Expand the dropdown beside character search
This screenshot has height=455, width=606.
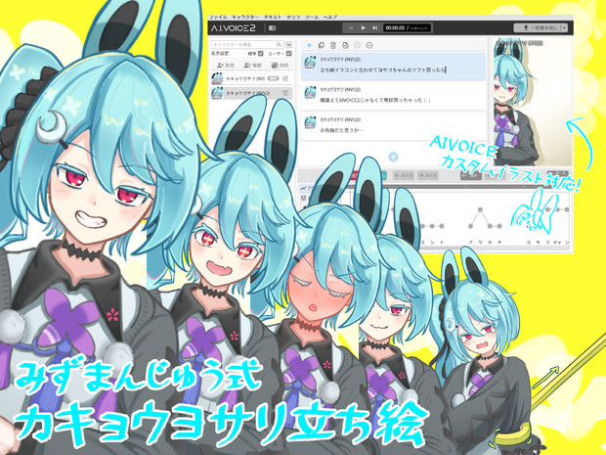pos(288,44)
